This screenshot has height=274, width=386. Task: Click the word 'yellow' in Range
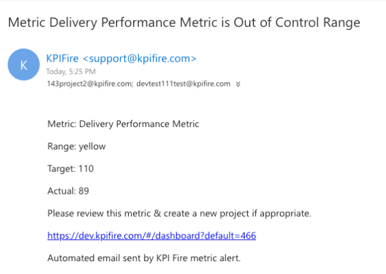pyautogui.click(x=92, y=146)
